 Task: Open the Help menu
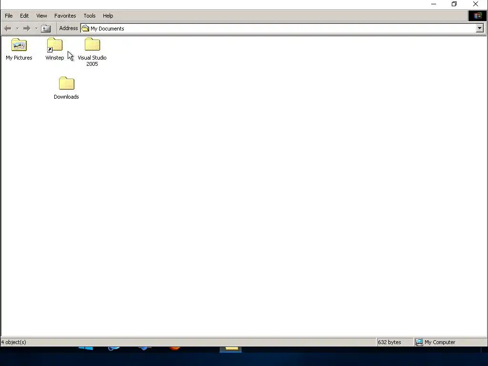pyautogui.click(x=108, y=16)
